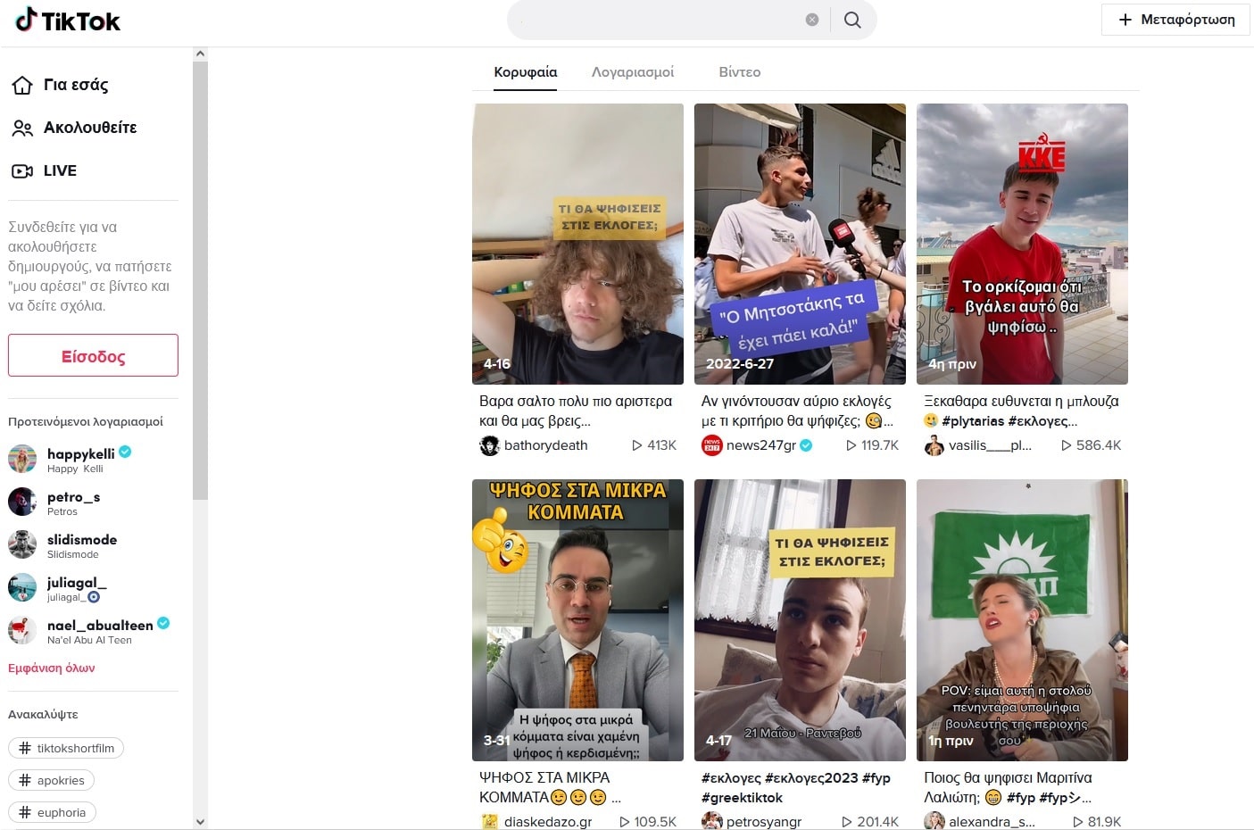Switch to the Λογαριασμοί tab
This screenshot has width=1254, height=830.
point(633,72)
